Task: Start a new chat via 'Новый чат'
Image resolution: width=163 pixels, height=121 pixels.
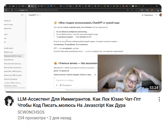Action: click(7, 21)
